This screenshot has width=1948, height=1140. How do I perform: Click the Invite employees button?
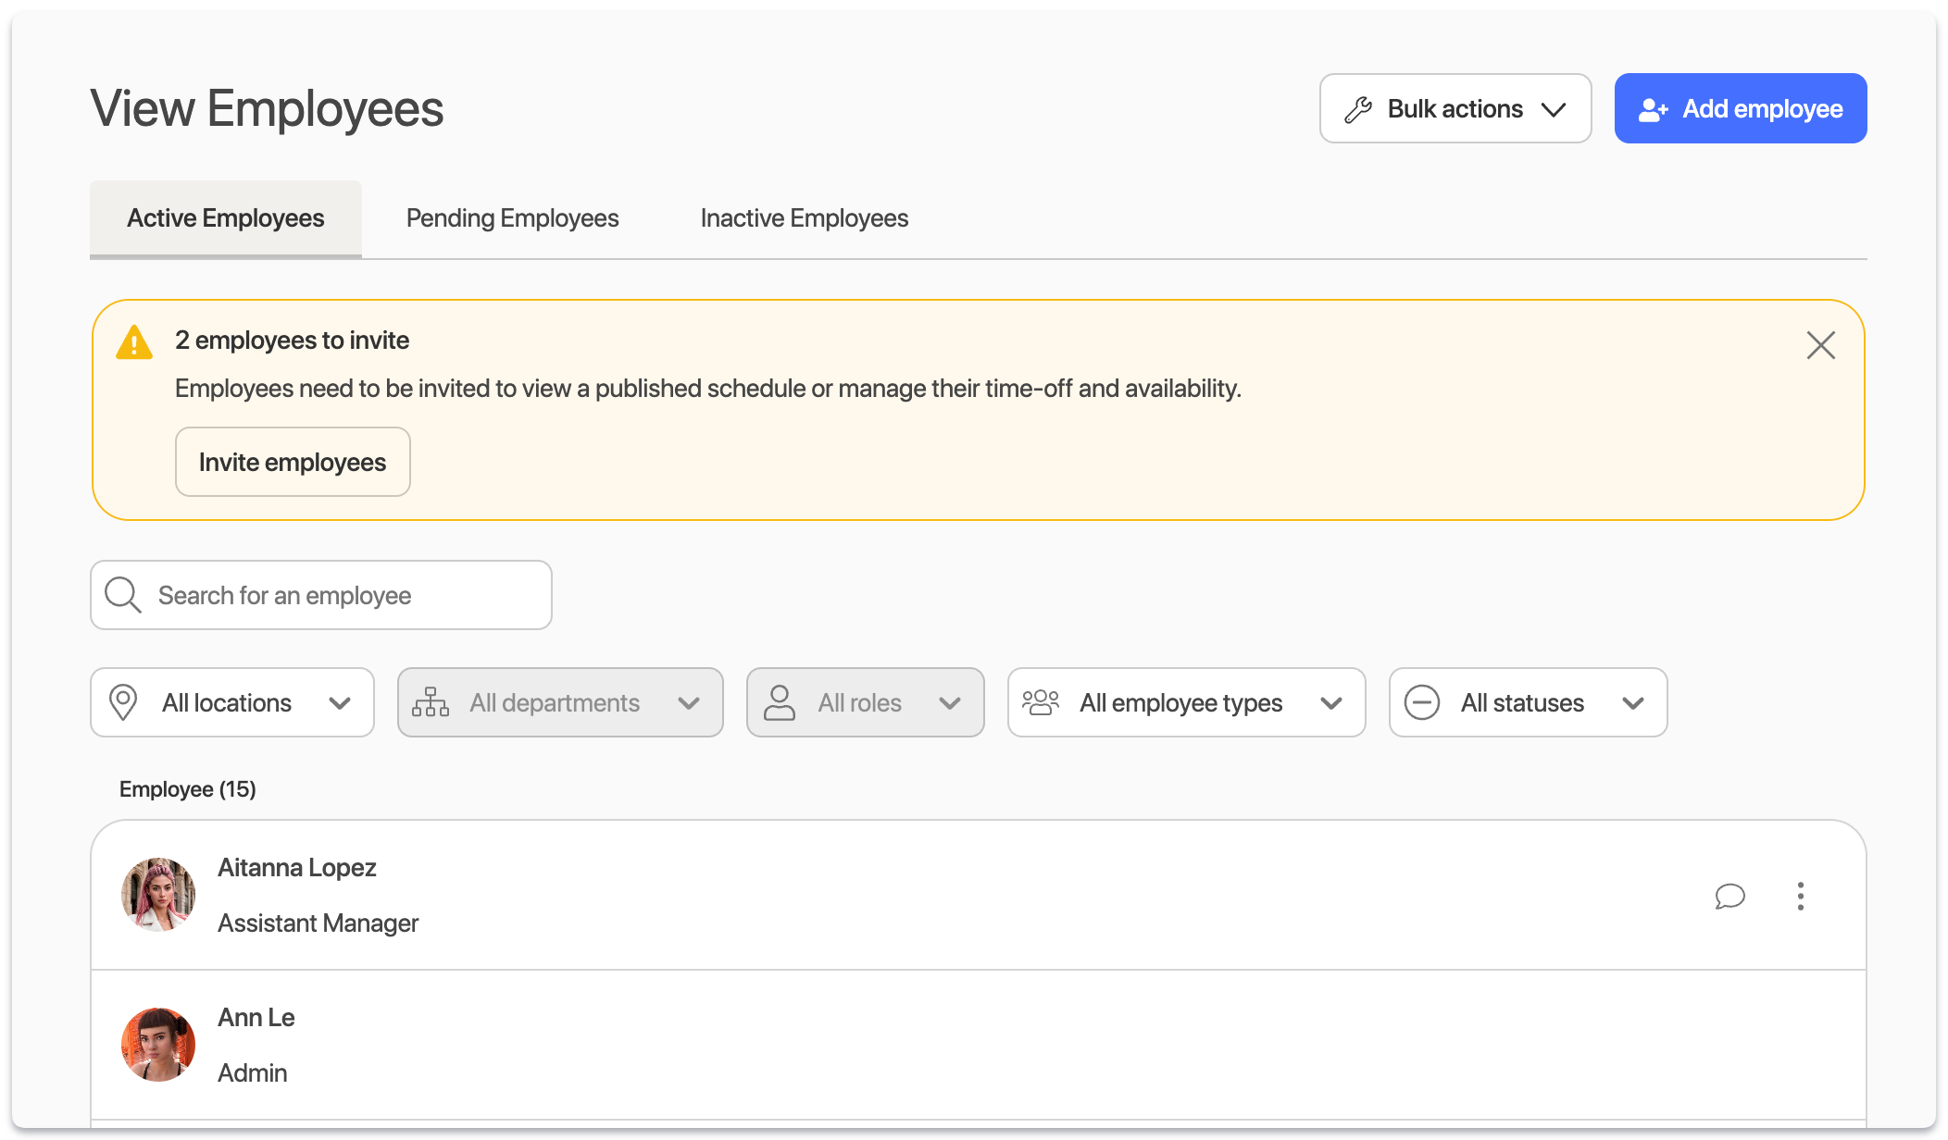point(293,462)
